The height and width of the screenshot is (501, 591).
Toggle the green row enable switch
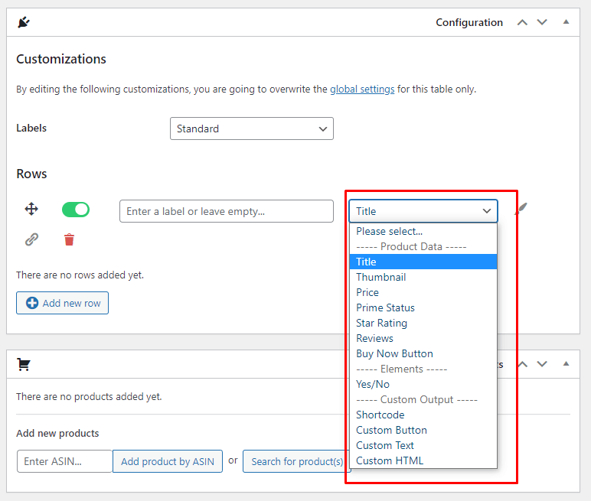(x=76, y=210)
